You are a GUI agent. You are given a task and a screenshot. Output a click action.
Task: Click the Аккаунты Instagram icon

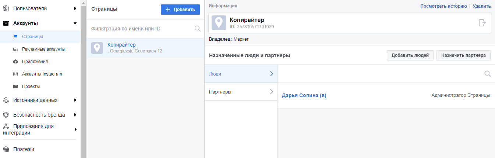pyautogui.click(x=15, y=74)
